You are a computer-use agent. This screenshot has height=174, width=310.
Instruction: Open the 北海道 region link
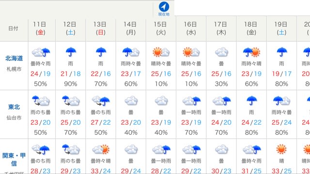click(14, 58)
